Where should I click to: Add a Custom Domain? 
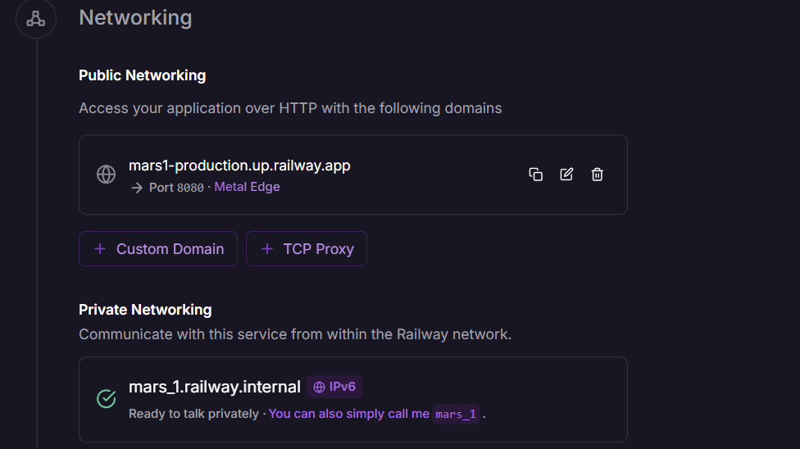[x=158, y=248]
